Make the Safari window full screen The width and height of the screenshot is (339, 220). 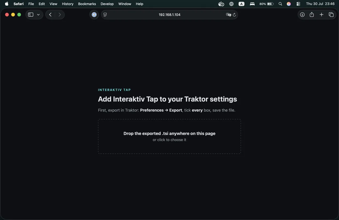19,15
